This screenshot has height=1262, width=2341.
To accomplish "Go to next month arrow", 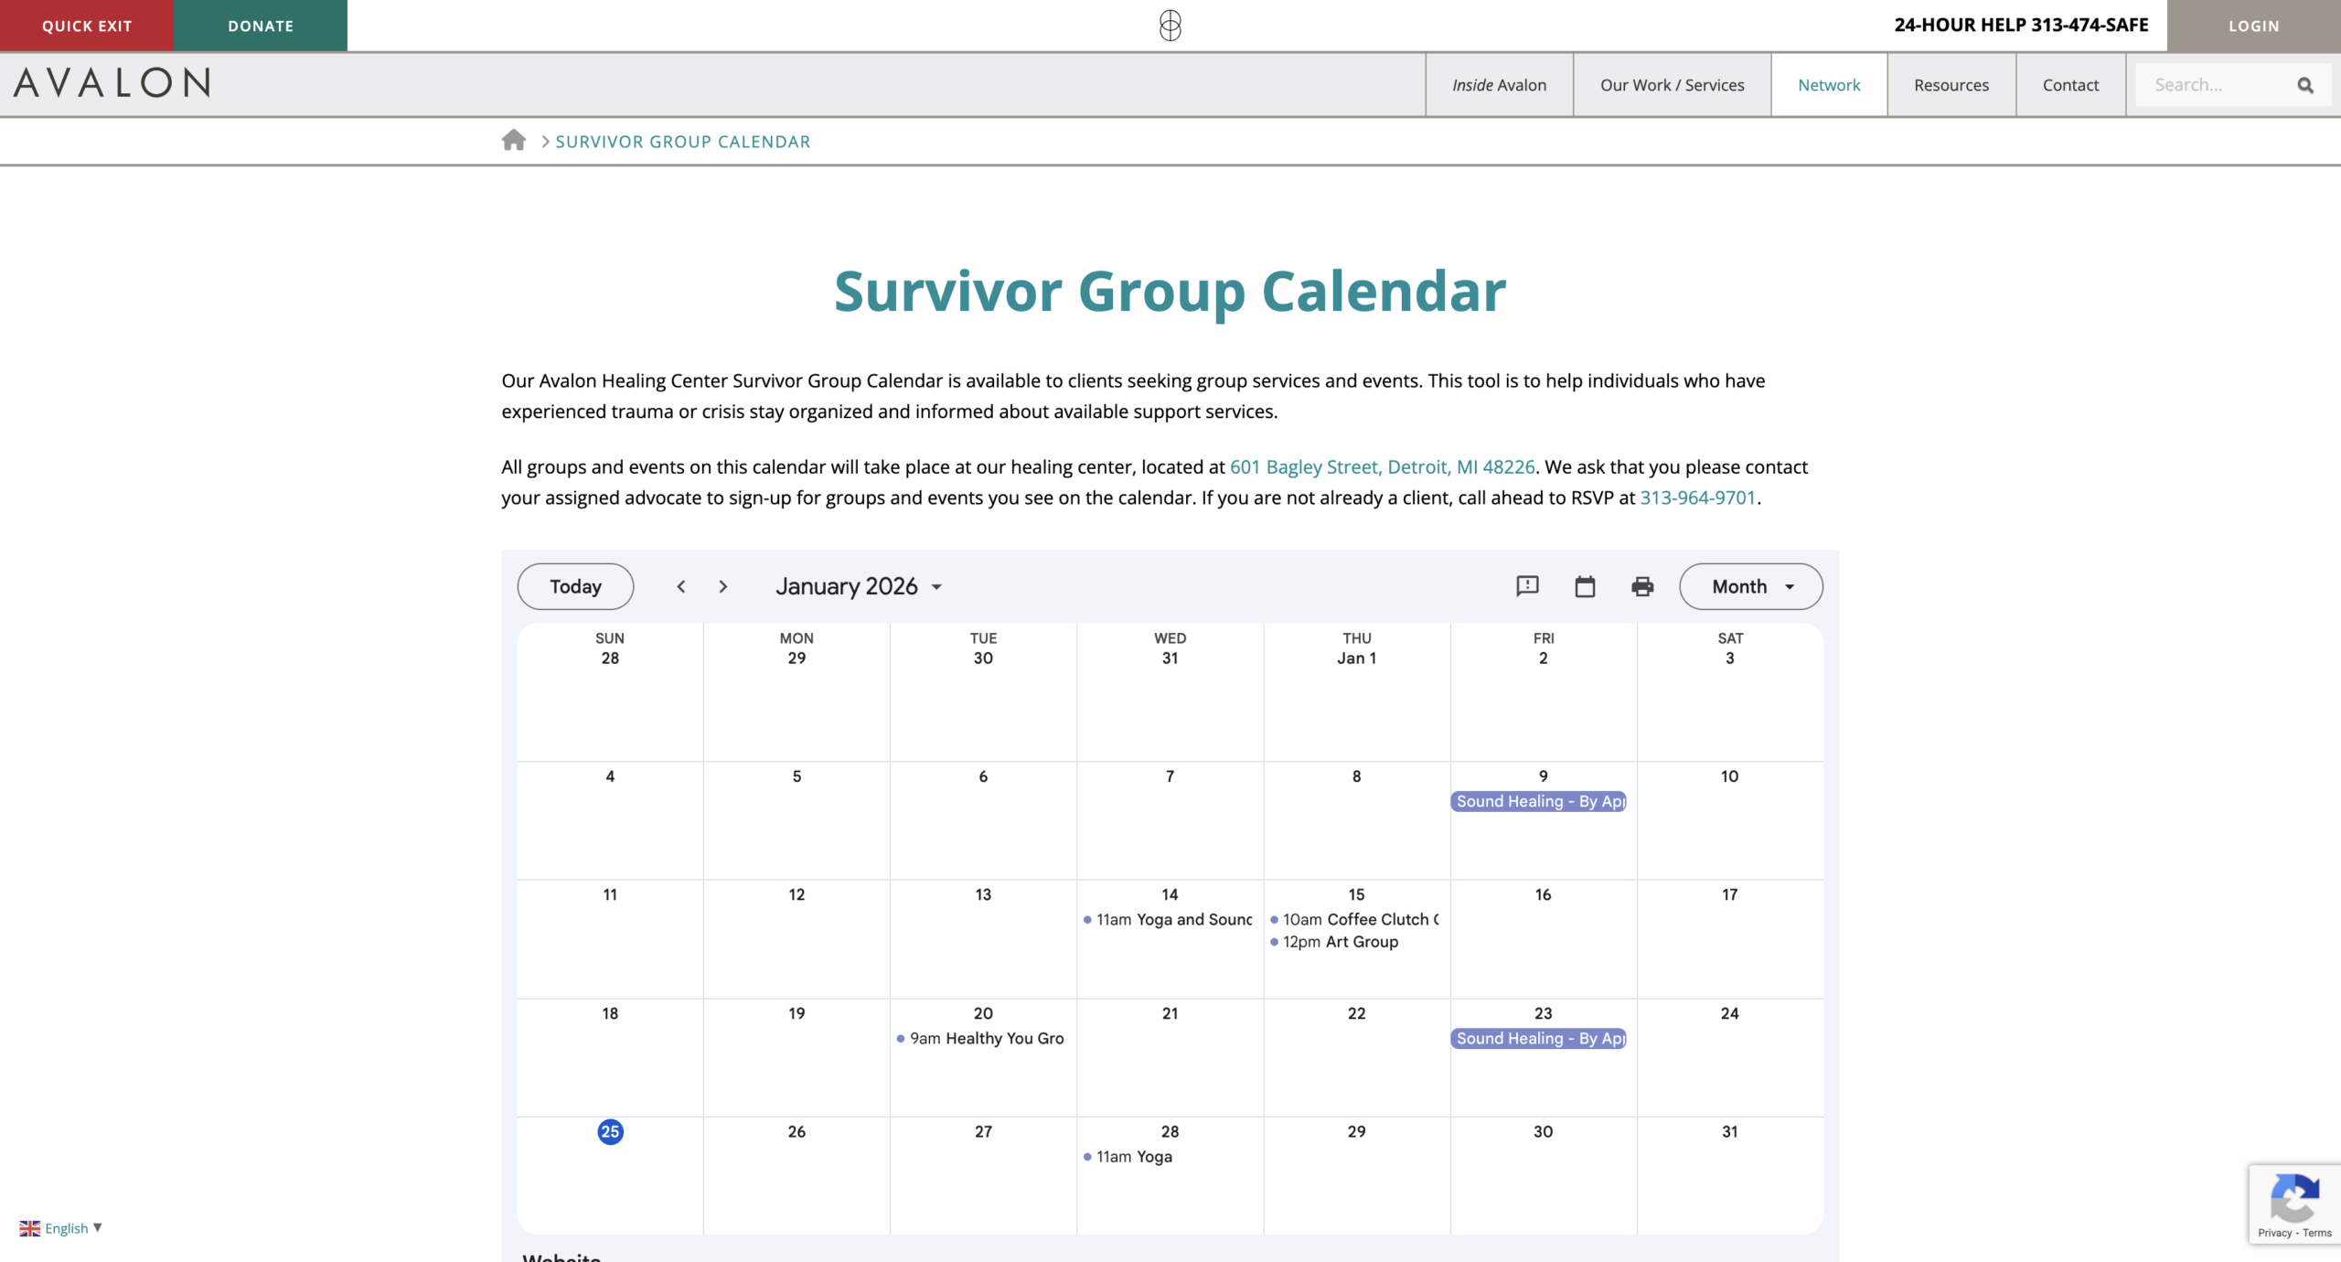I will [723, 586].
